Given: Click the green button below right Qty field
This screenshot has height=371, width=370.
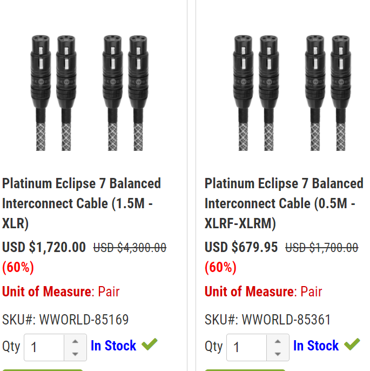Looking at the screenshot, I should click(x=245, y=370).
